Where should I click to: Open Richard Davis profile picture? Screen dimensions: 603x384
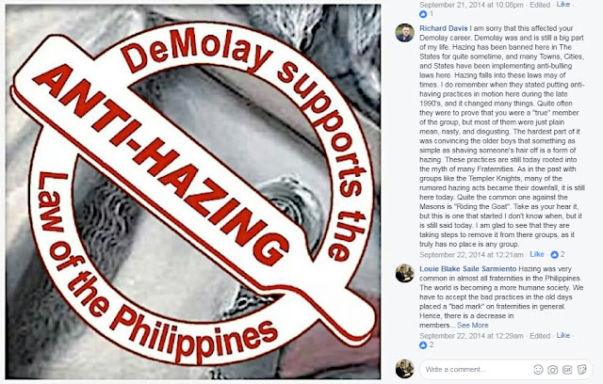tap(404, 33)
